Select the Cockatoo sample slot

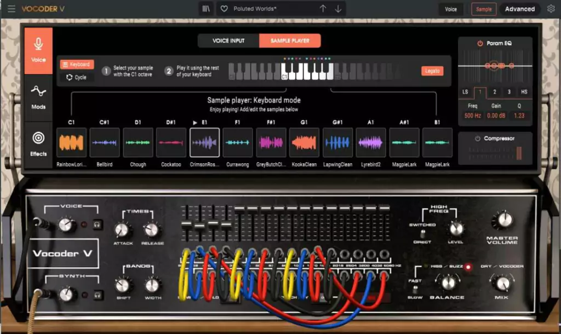(171, 142)
